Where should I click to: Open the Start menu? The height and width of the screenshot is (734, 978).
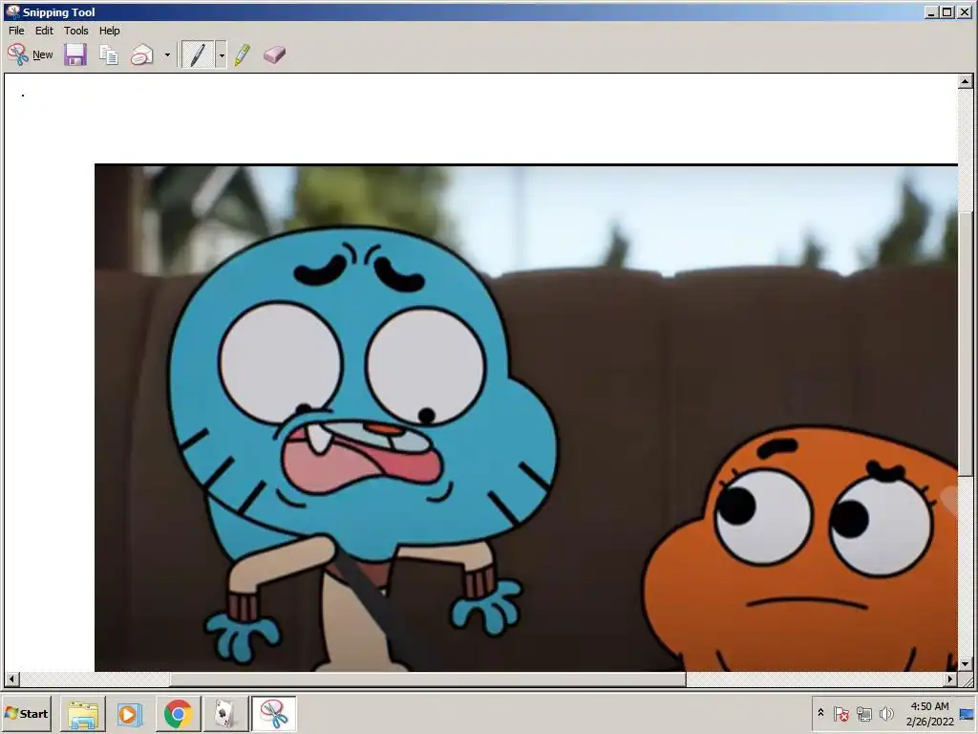pos(26,713)
